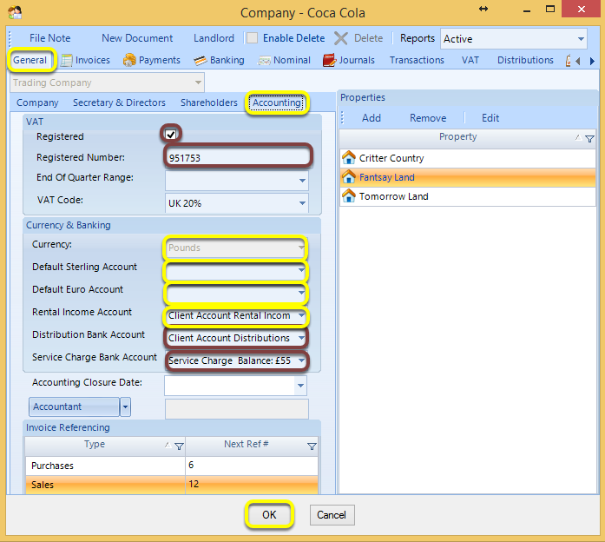Viewport: 605px width, 542px height.
Task: Tick the Enable Delete checkbox
Action: pyautogui.click(x=252, y=38)
